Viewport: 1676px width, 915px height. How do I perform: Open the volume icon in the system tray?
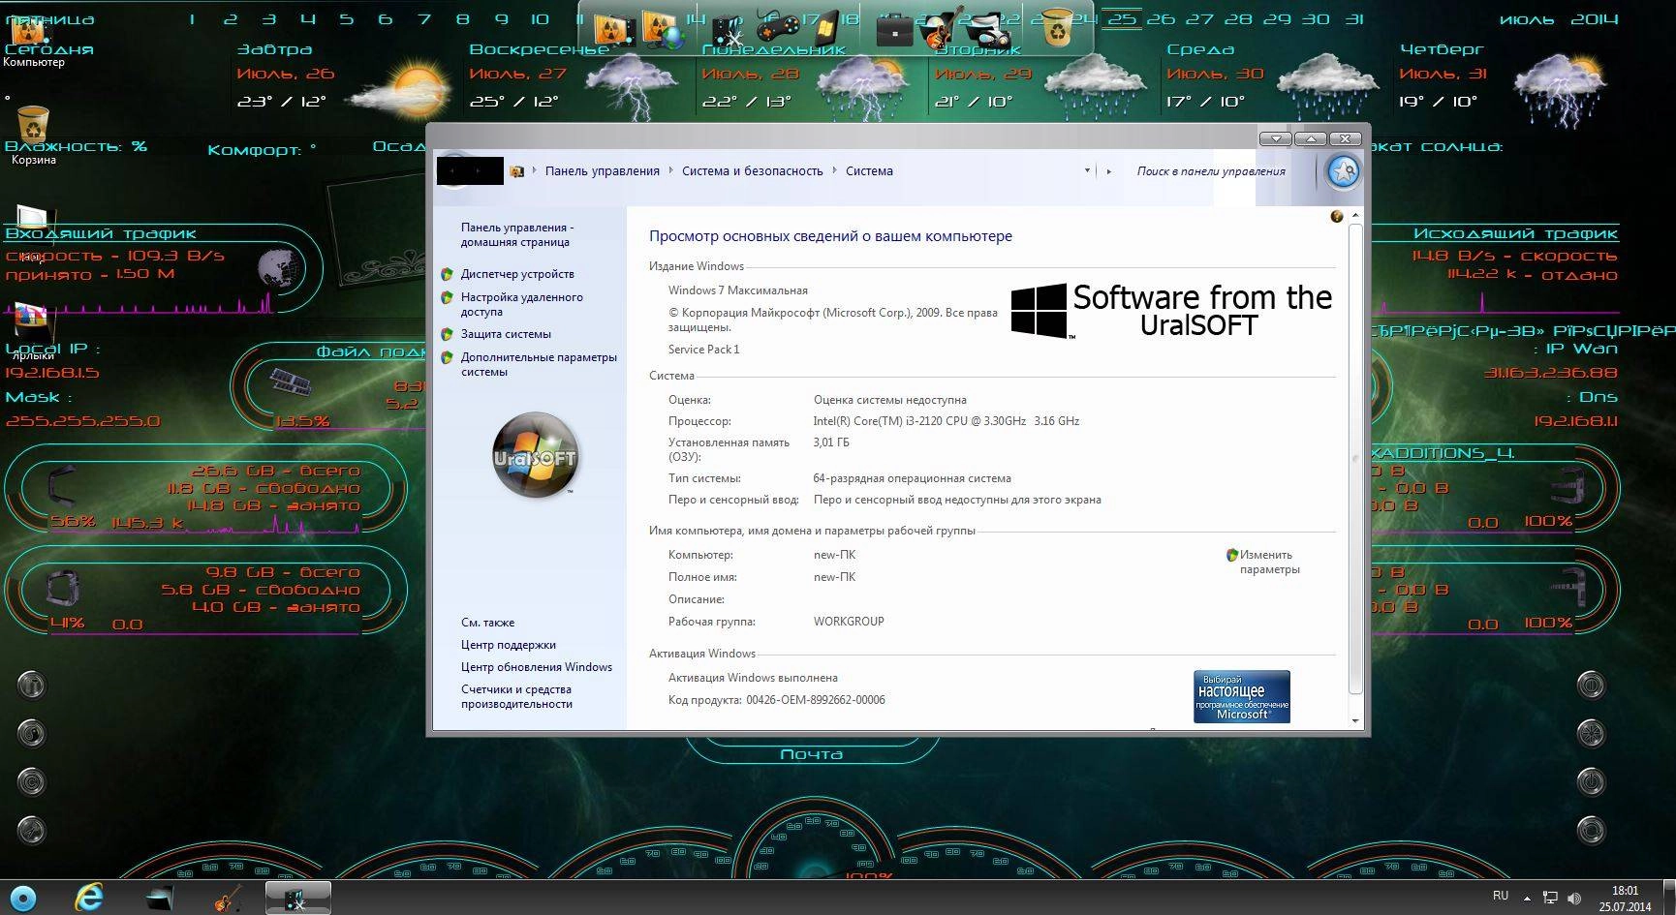(x=1574, y=899)
